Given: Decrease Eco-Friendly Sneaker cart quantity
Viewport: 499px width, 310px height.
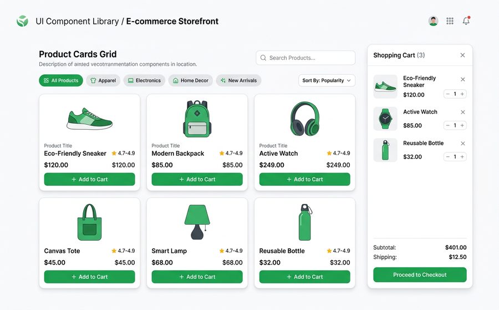Looking at the screenshot, I should 448,94.
